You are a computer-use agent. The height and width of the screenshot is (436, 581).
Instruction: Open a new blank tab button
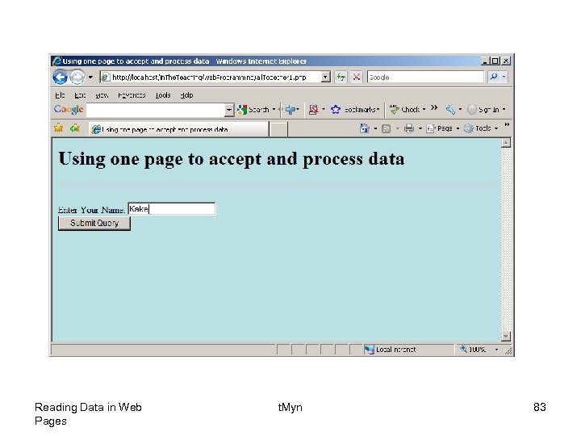tap(278, 129)
